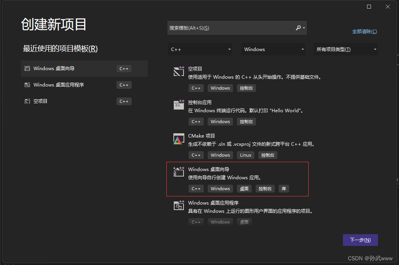Click the Linux tag under CMake 项目
The width and height of the screenshot is (399, 265).
click(x=245, y=155)
